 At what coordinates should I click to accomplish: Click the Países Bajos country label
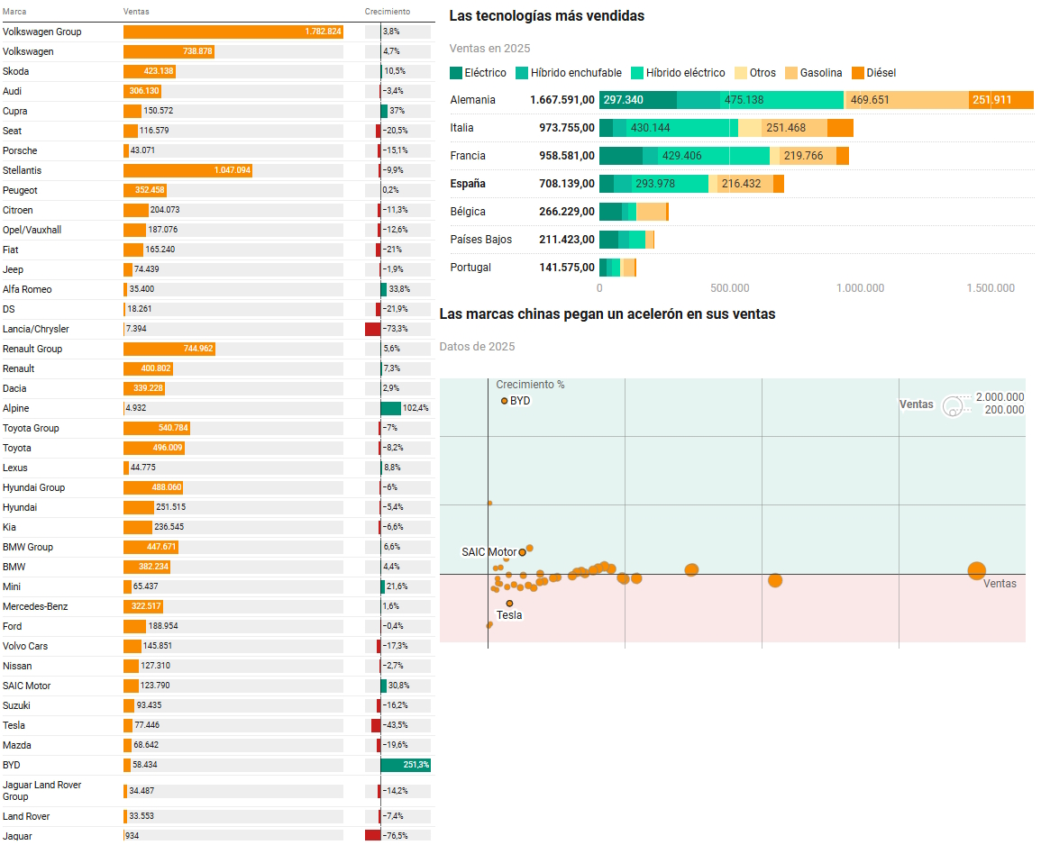480,240
